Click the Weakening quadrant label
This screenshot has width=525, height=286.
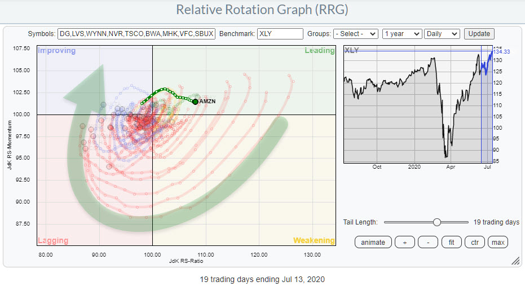pyautogui.click(x=312, y=241)
